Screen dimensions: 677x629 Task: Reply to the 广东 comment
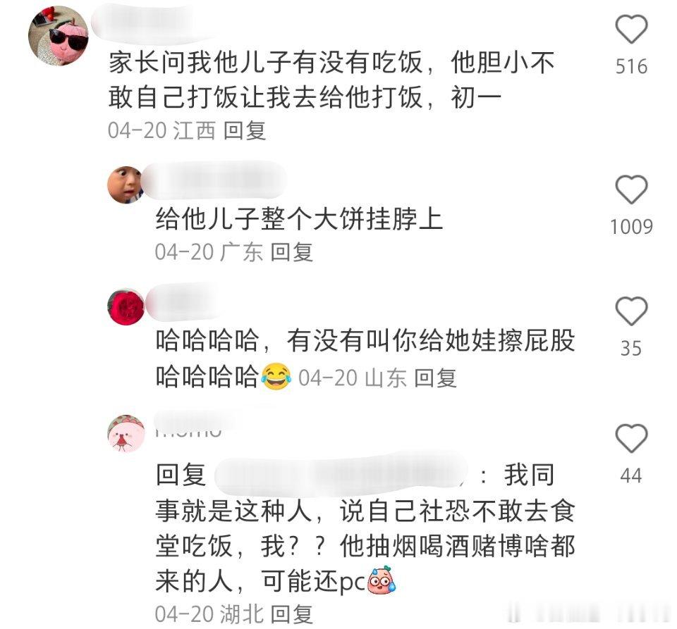291,251
